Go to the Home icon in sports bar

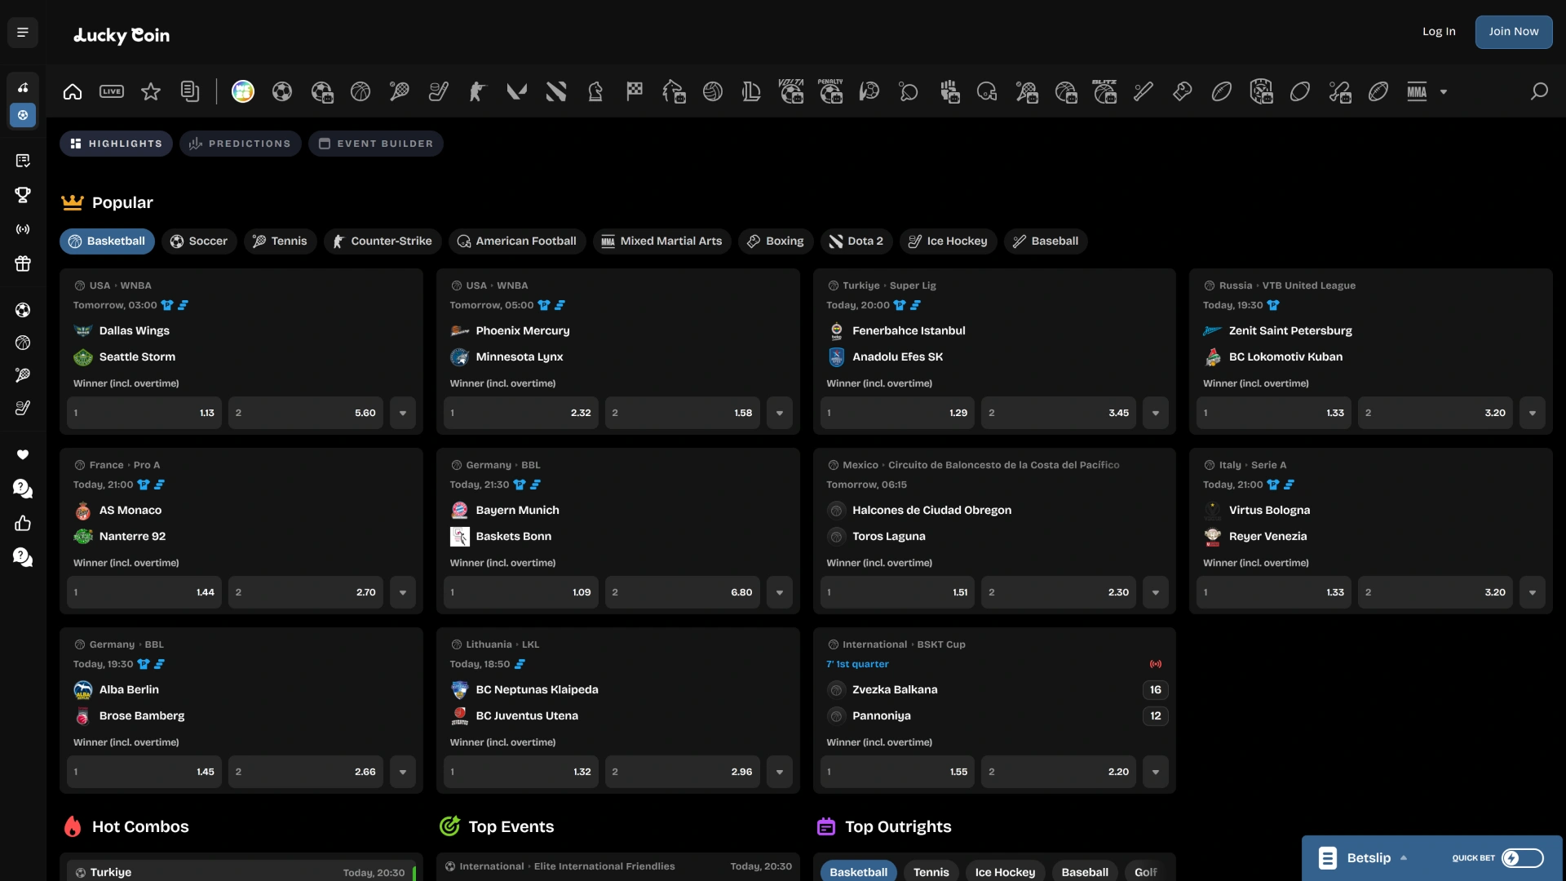(x=73, y=92)
